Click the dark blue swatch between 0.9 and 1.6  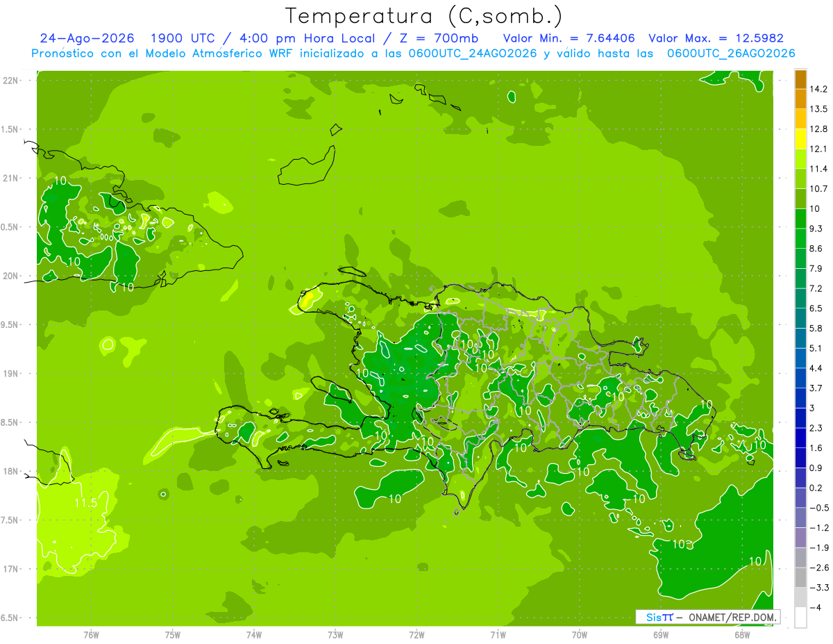(x=800, y=458)
